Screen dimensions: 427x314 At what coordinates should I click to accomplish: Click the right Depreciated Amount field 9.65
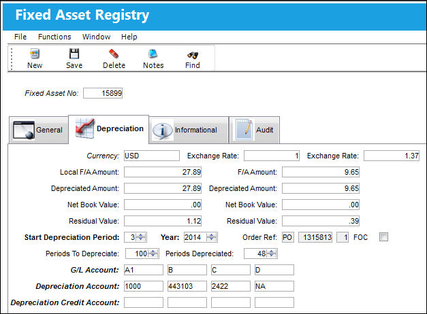tap(321, 188)
